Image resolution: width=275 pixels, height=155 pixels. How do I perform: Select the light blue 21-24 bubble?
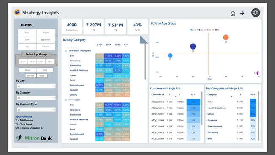170,55
